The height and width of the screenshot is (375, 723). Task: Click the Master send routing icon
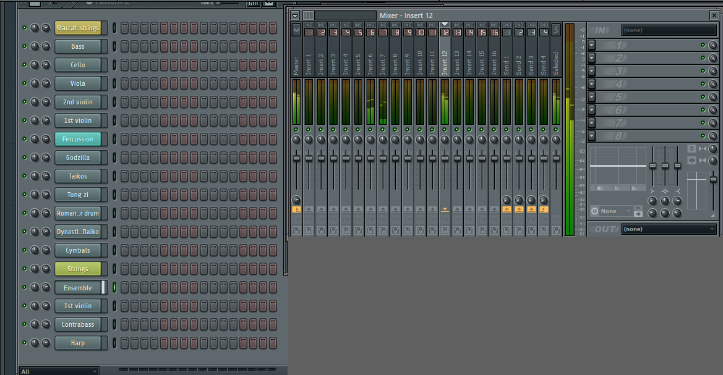296,209
